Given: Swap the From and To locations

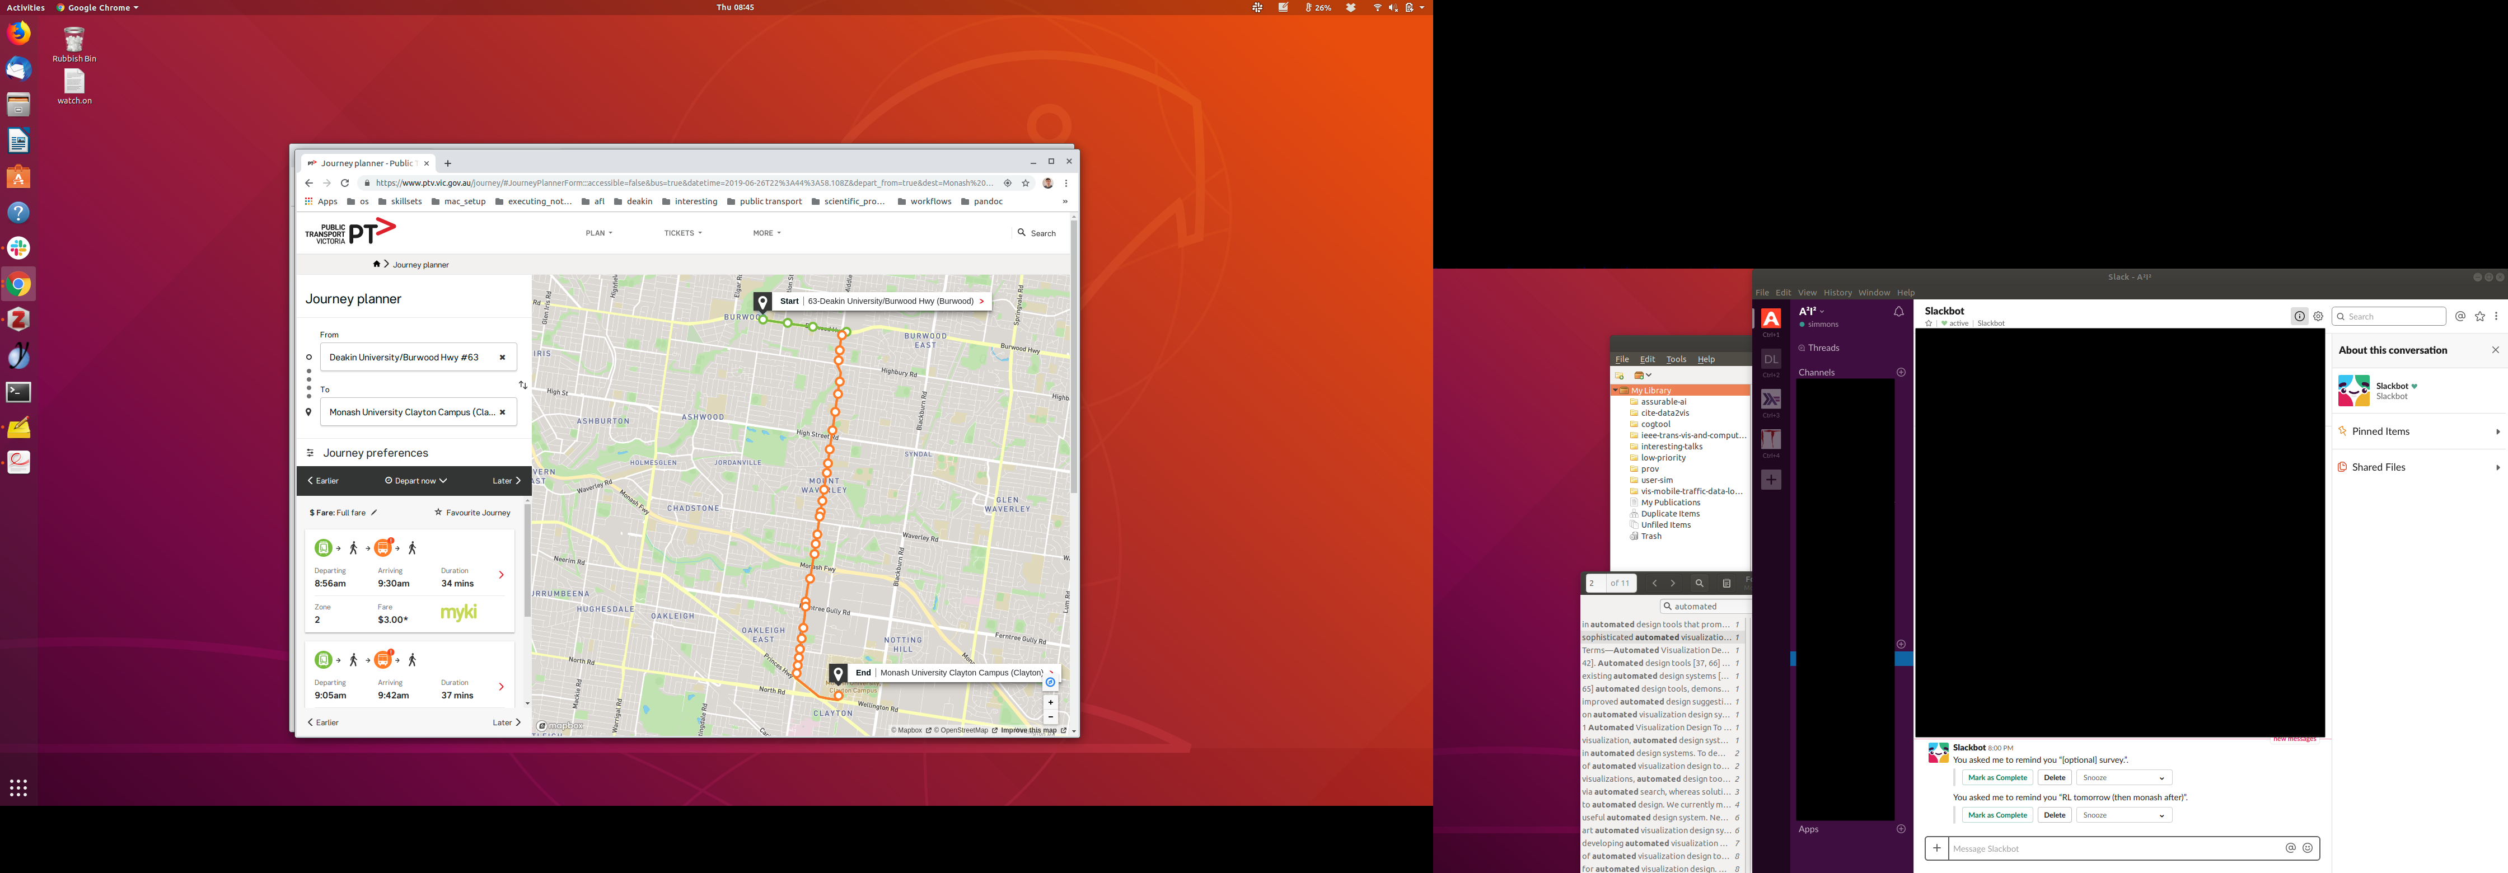Looking at the screenshot, I should 523,386.
